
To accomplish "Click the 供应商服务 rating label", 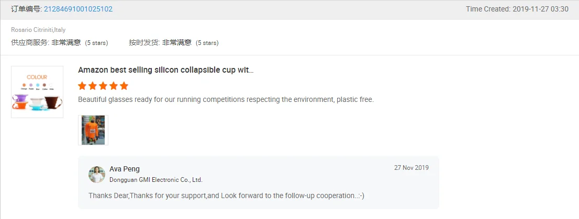I will [x=29, y=42].
